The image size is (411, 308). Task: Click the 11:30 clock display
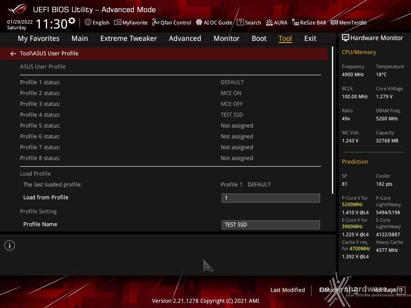pos(51,24)
